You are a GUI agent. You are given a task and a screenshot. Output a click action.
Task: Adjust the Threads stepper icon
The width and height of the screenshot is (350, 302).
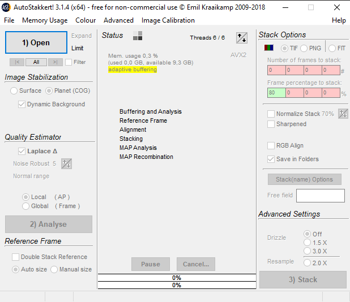point(241,38)
